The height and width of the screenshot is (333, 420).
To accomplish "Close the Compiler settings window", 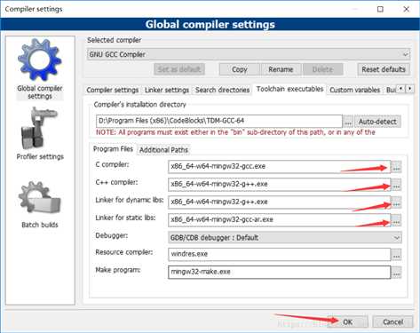I will (407, 9).
